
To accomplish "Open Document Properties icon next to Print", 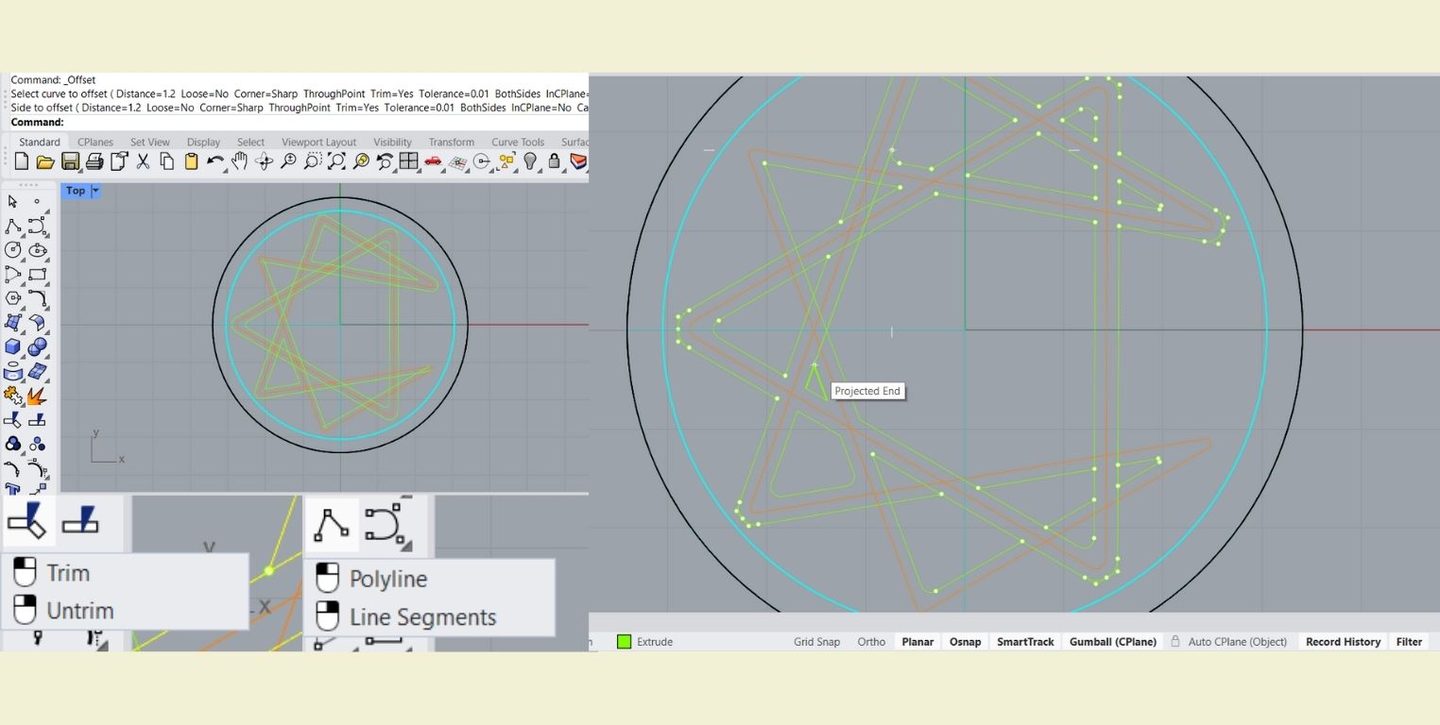I will [119, 162].
